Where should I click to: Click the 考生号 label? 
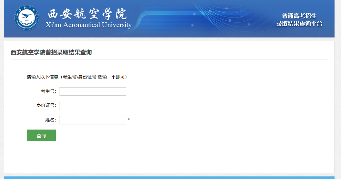[48, 91]
